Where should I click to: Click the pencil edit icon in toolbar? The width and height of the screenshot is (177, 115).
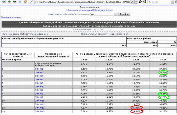pos(31,2)
